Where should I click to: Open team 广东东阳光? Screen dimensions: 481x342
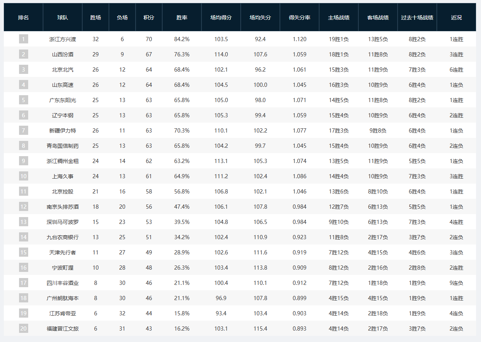(62, 100)
